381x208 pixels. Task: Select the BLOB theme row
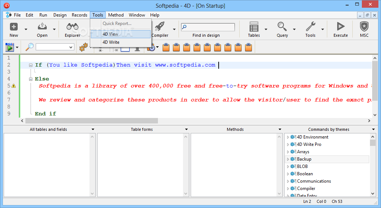[327, 166]
